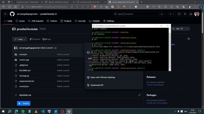Go back with the browser back arrow
This screenshot has width=204, height=114.
click(x=4, y=7)
